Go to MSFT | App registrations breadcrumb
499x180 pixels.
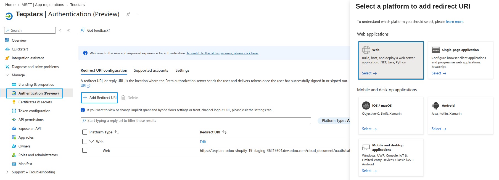coord(43,5)
